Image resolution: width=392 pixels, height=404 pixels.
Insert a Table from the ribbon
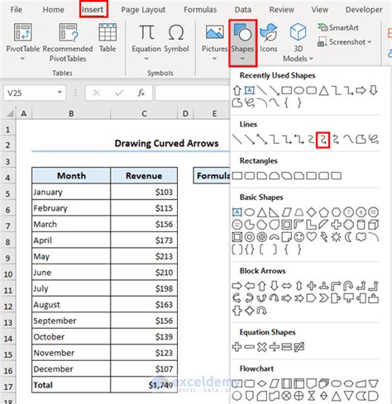(x=108, y=38)
